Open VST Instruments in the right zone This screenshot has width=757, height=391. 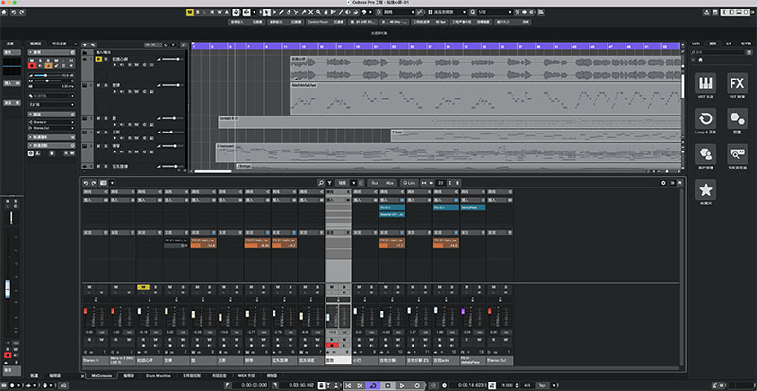click(706, 83)
